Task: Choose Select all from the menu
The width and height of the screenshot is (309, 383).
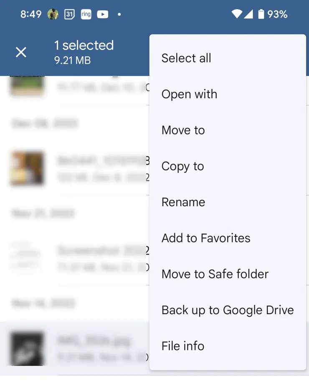Action: pyautogui.click(x=186, y=58)
